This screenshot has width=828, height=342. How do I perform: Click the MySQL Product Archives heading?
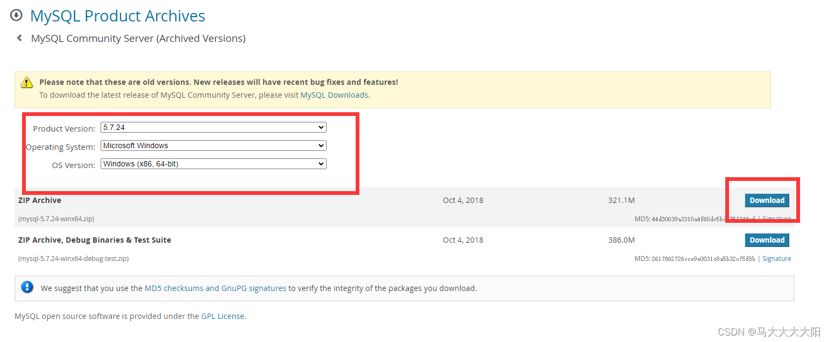117,16
